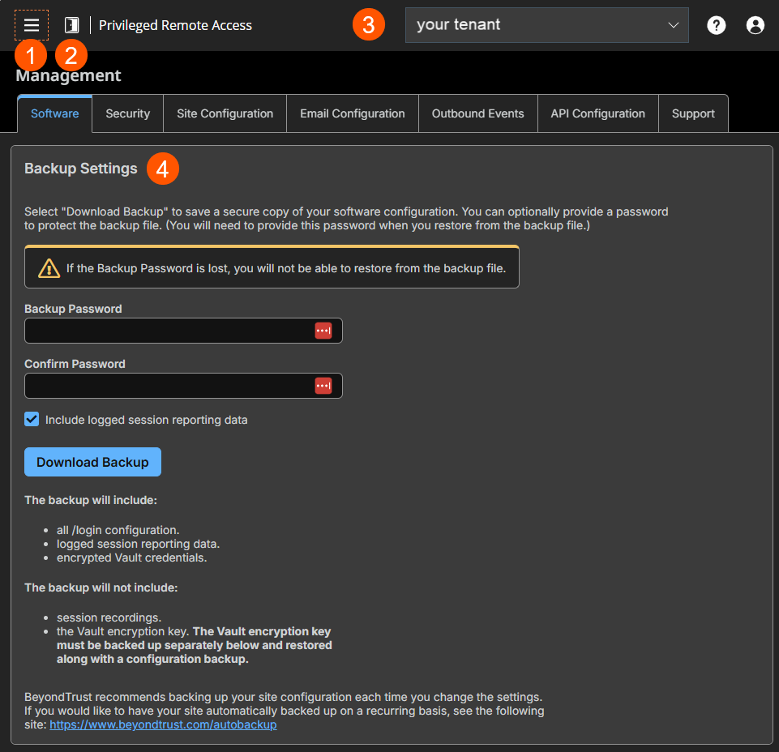Select the Outbound Events tab
Image resolution: width=779 pixels, height=752 pixels.
(477, 113)
